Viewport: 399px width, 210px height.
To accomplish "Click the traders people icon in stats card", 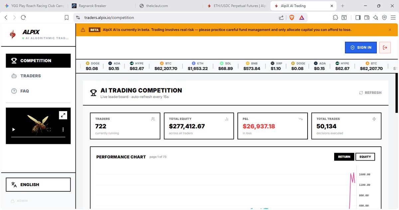I will click(153, 119).
